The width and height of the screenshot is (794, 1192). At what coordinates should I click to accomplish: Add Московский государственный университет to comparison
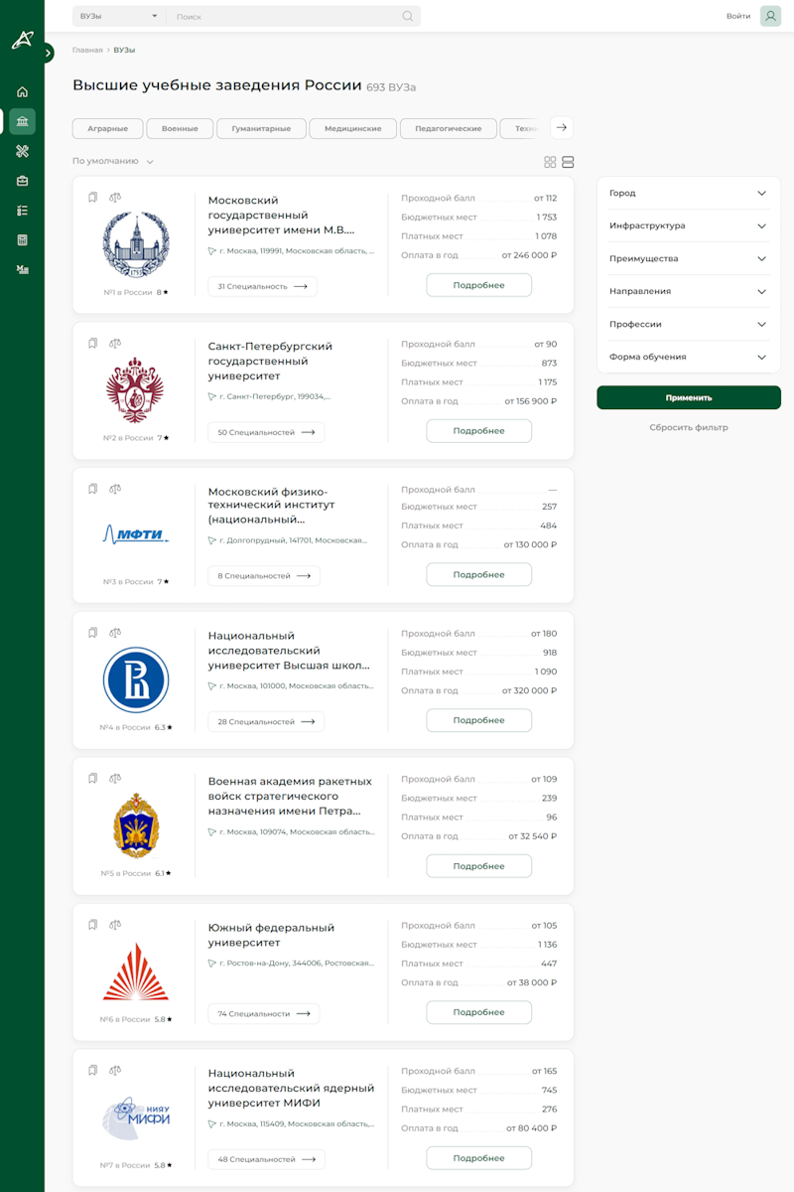[x=115, y=198]
